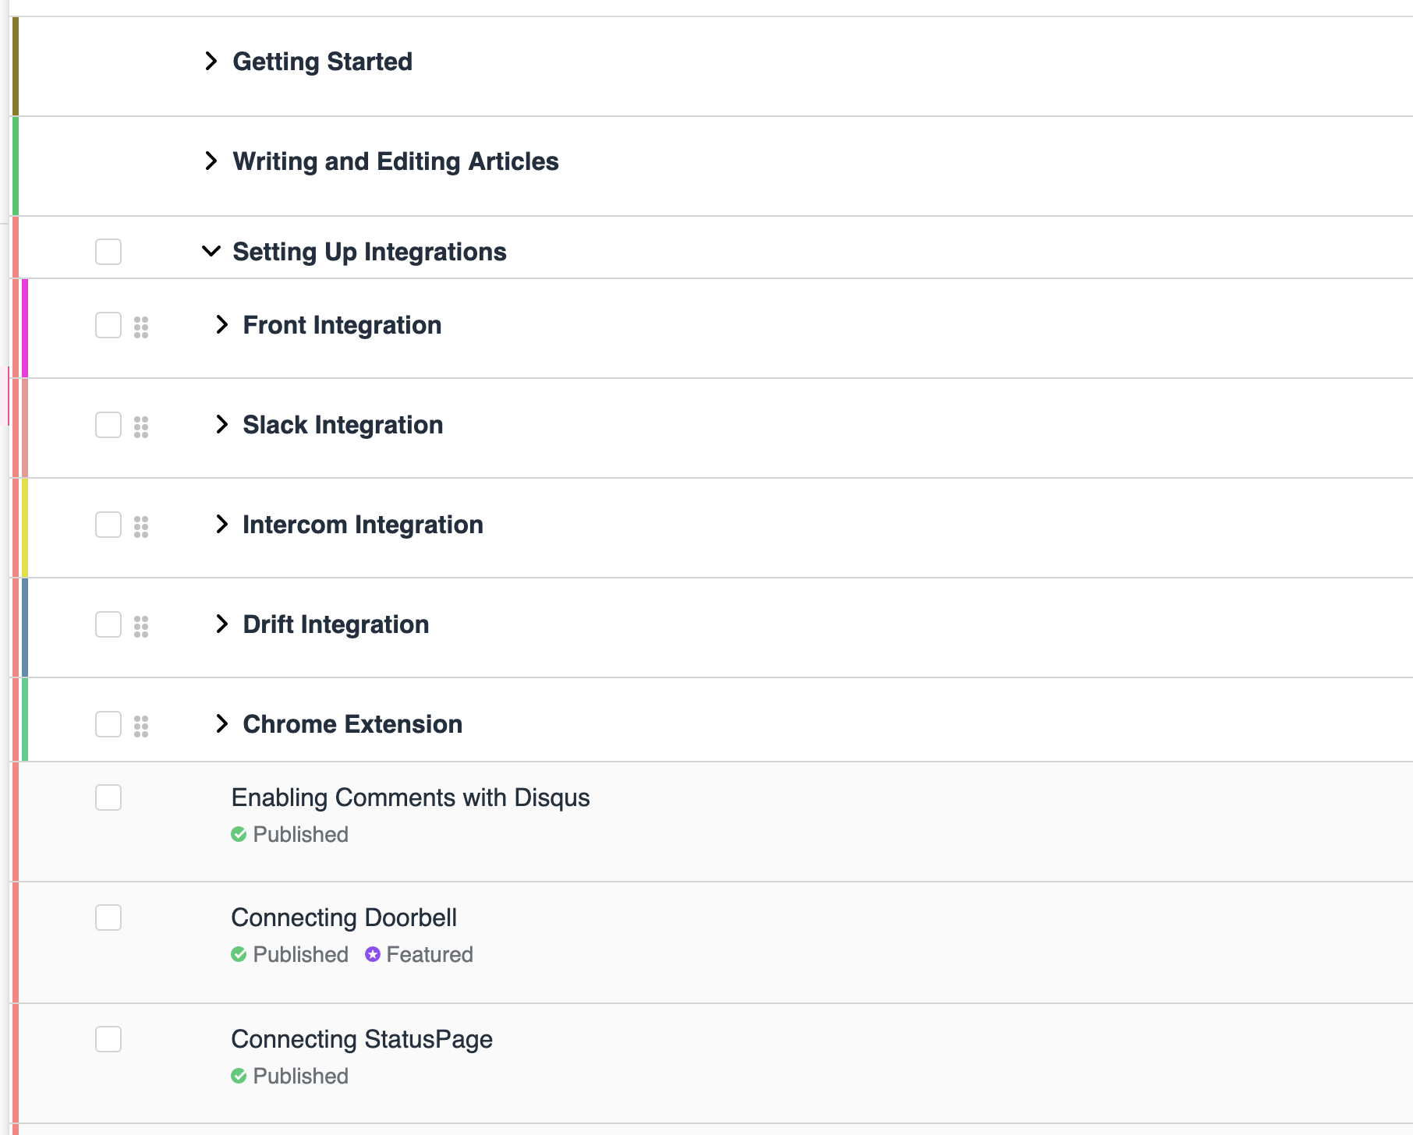Open the Connecting StatusPage article

(x=361, y=1039)
